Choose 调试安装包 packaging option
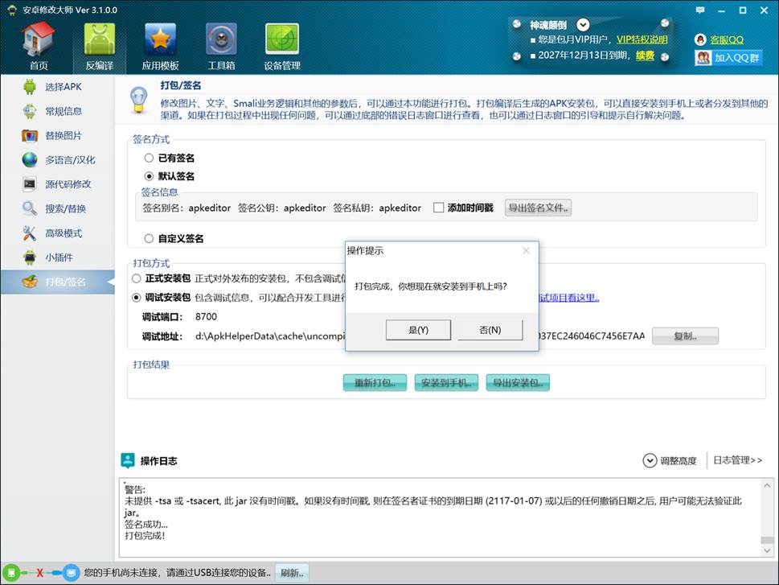This screenshot has height=585, width=779. click(x=136, y=298)
